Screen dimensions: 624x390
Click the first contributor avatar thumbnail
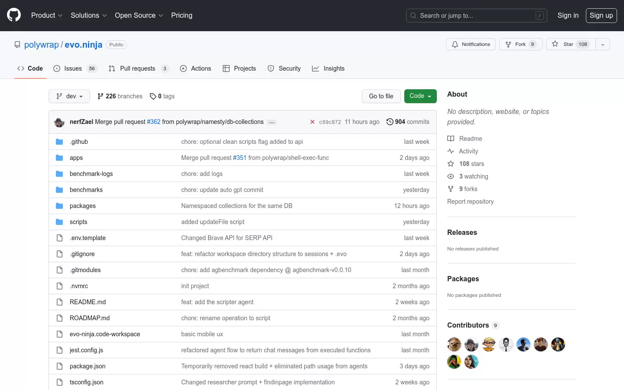tap(454, 344)
